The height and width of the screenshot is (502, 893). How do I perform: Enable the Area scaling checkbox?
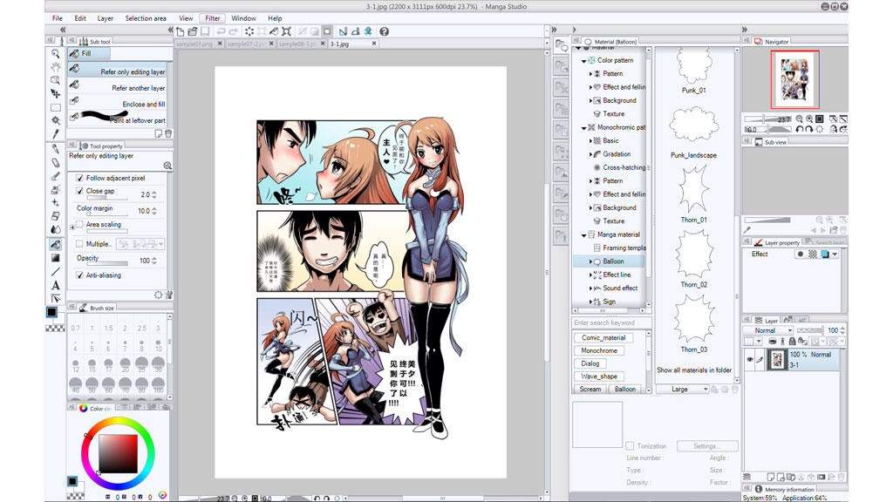[79, 225]
